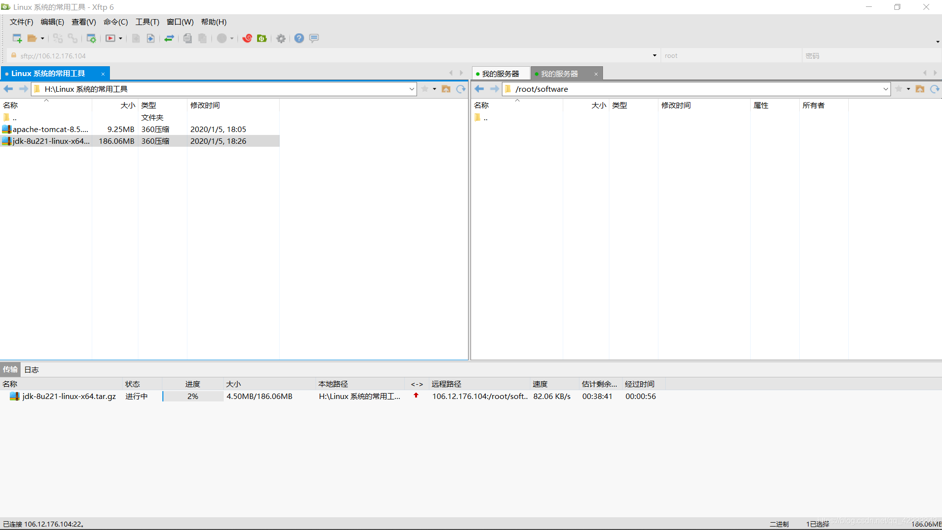Screen dimensions: 942x530
Task: Select the first 我的服务器 tab
Action: (501, 74)
